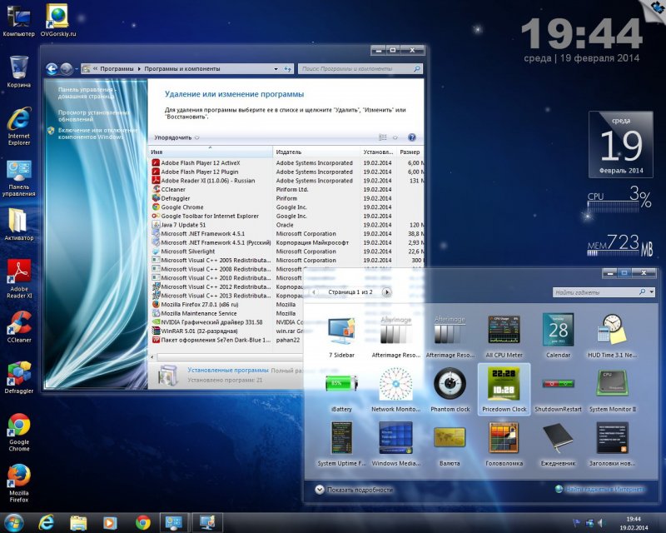Screen dimensions: 666x533
Task: Sort by the Размер column header
Action: (x=410, y=152)
